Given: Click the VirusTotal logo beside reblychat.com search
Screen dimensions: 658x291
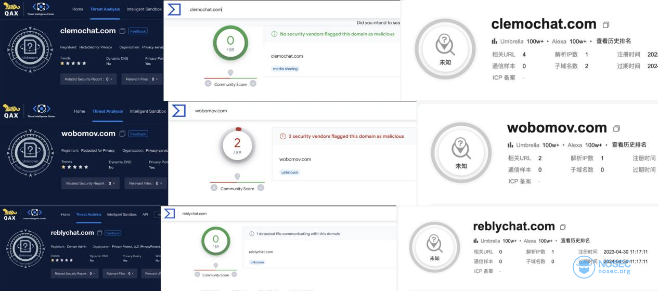Looking at the screenshot, I should [x=169, y=214].
